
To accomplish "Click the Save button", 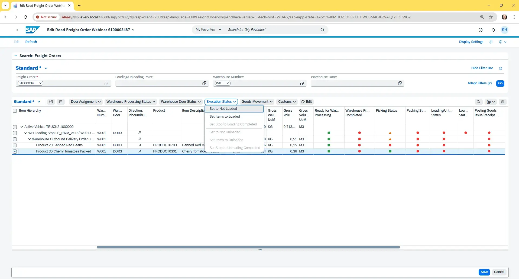I will pyautogui.click(x=484, y=272).
